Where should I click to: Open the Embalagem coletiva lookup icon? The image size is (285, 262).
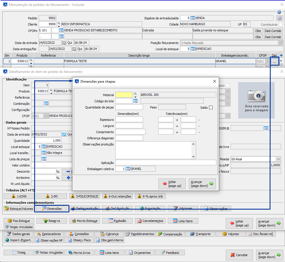(x=128, y=169)
